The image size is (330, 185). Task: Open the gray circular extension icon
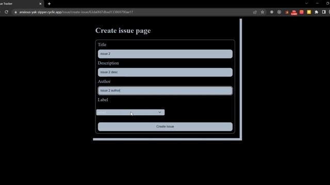pos(279,12)
